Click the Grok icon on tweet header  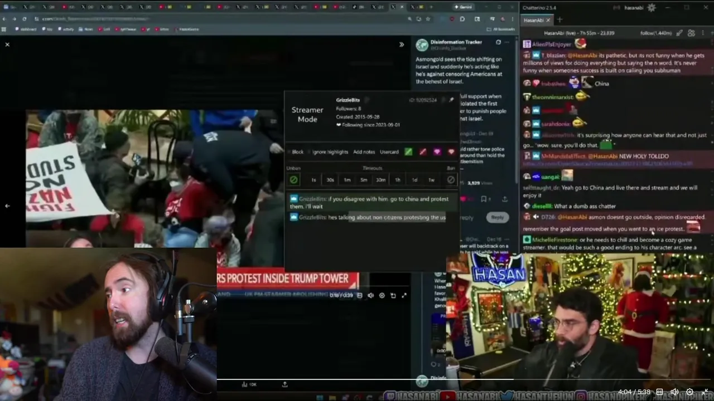pyautogui.click(x=498, y=42)
